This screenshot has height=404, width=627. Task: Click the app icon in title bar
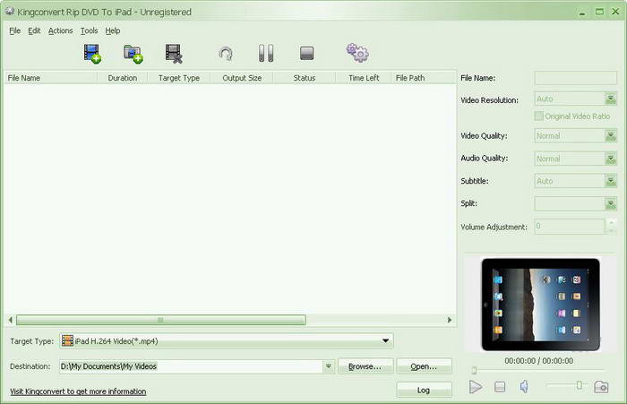pyautogui.click(x=10, y=12)
